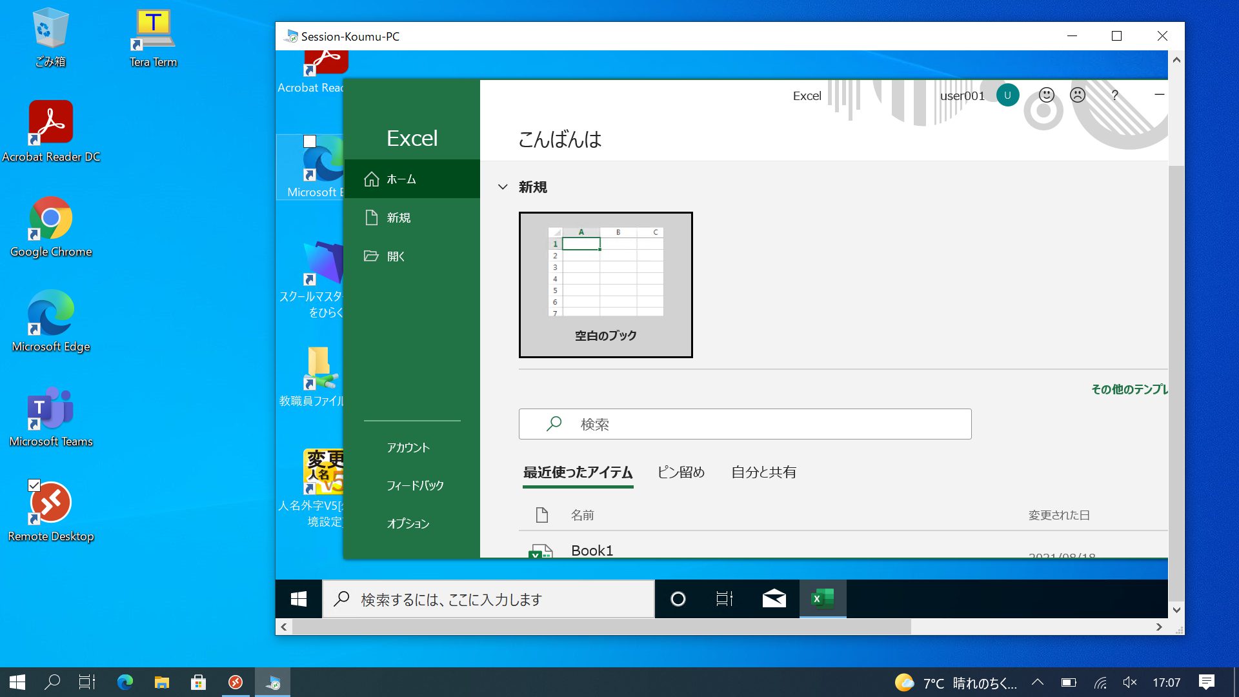This screenshot has width=1239, height=697.
Task: Open Excel help question mark
Action: [1114, 96]
